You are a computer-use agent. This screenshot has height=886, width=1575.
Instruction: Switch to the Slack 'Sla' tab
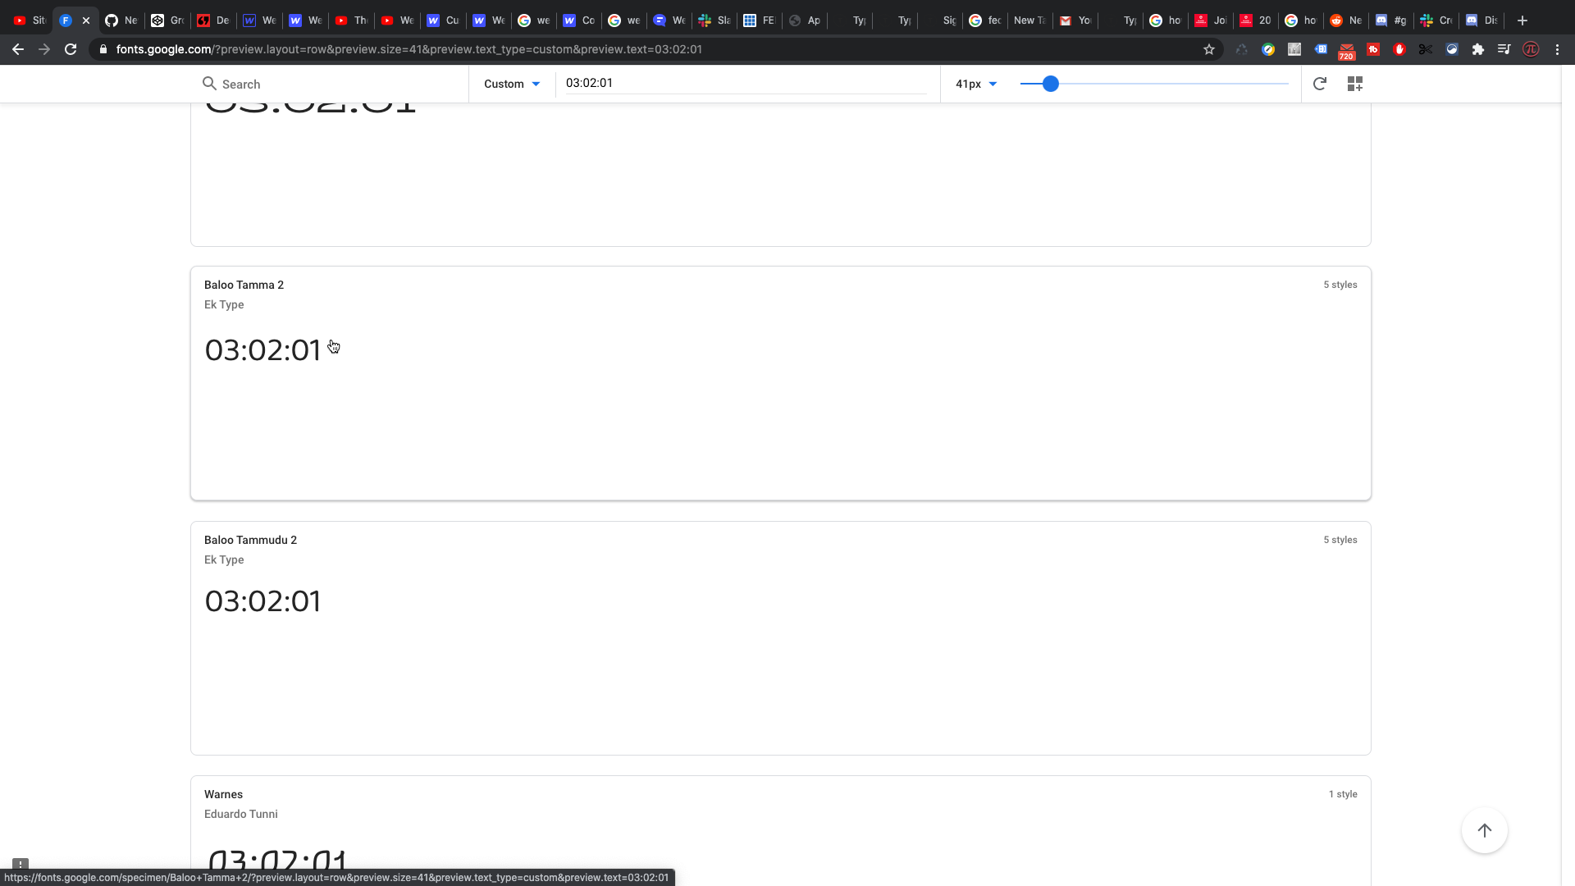tap(714, 21)
